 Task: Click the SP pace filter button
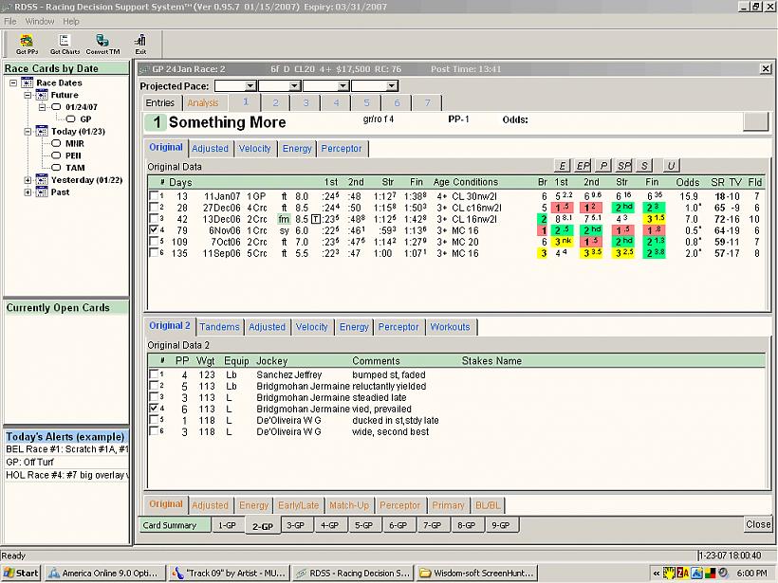(x=623, y=166)
